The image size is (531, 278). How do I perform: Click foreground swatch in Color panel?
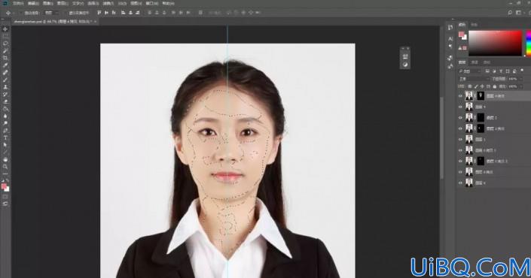[461, 34]
